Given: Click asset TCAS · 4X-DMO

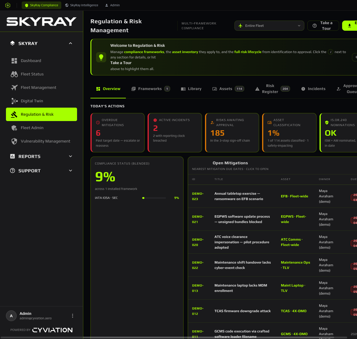Looking at the screenshot, I should tap(294, 311).
